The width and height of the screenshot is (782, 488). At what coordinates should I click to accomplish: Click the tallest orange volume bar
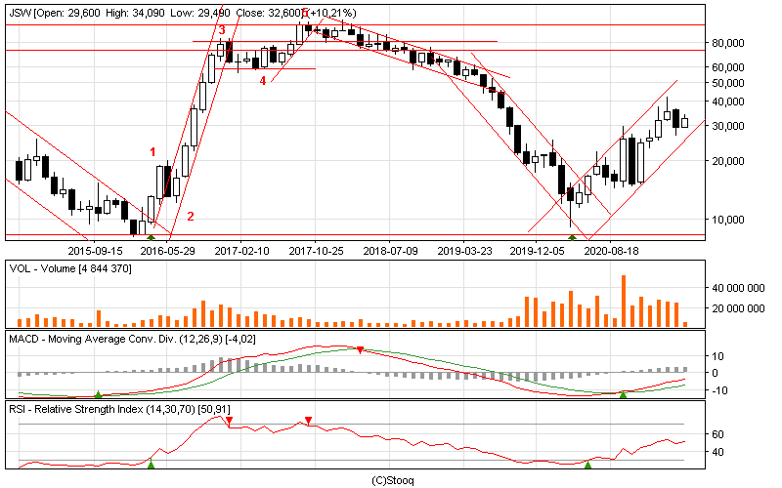pyautogui.click(x=624, y=301)
